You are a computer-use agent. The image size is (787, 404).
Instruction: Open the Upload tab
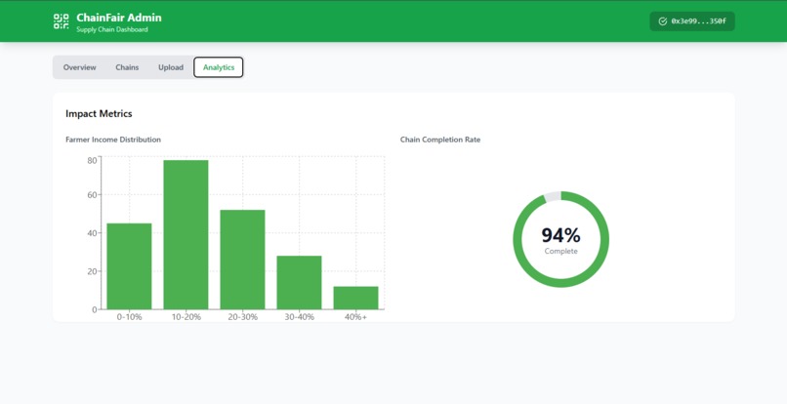point(171,67)
